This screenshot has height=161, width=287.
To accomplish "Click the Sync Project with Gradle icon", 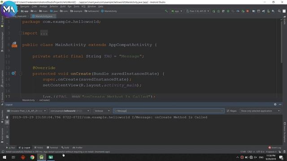I will 263,11.
